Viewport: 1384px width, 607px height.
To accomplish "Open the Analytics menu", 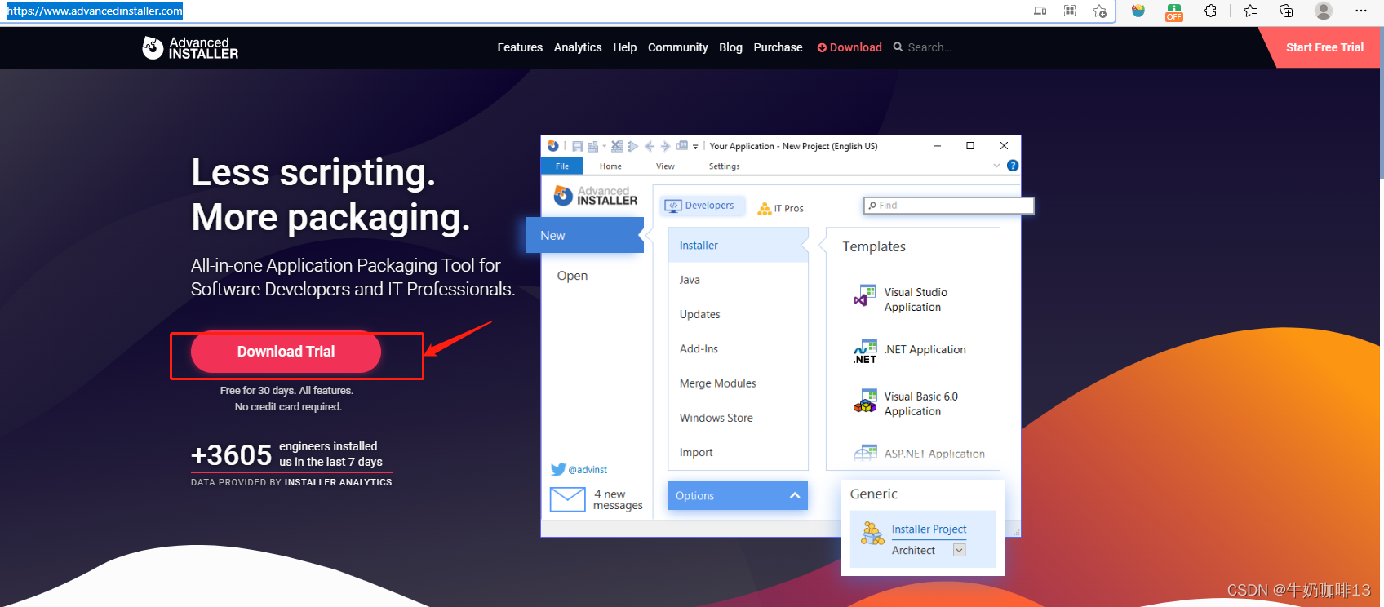I will tap(578, 47).
